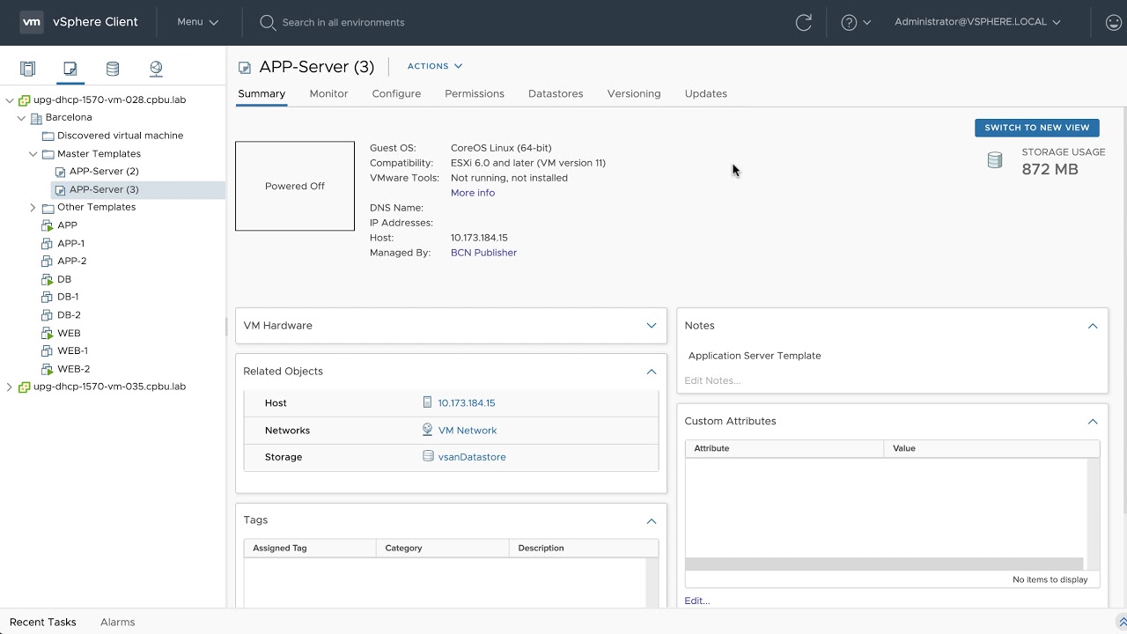Click the Switch To New View button
The width and height of the screenshot is (1127, 634).
[x=1036, y=128]
